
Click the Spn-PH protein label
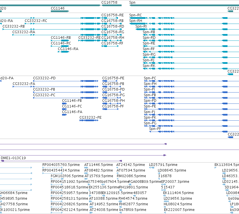click(x=150, y=84)
